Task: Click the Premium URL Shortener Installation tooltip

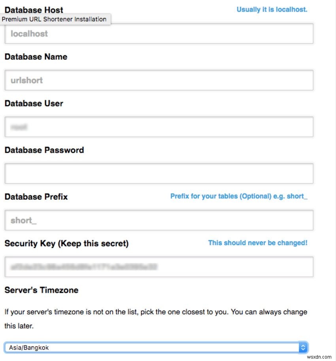Action: (x=54, y=19)
